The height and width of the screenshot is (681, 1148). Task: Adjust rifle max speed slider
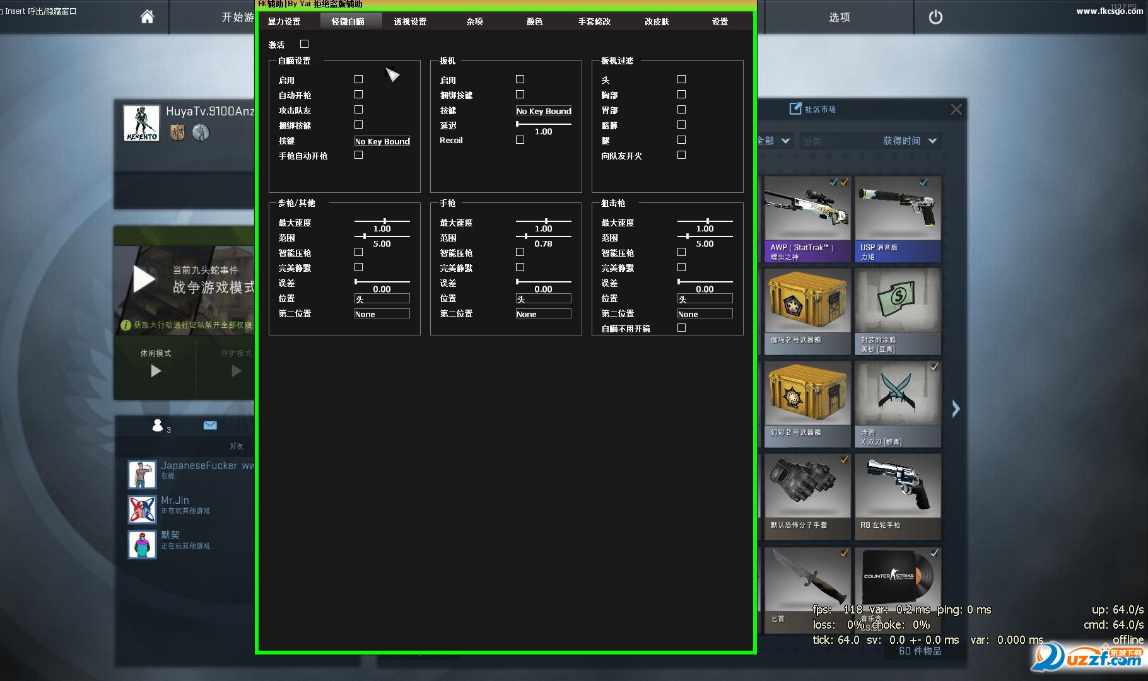[x=382, y=221]
